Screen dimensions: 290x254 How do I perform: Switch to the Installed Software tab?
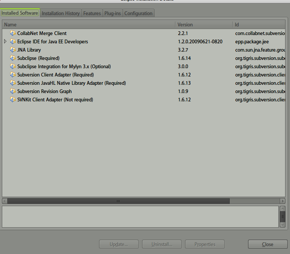pos(20,13)
